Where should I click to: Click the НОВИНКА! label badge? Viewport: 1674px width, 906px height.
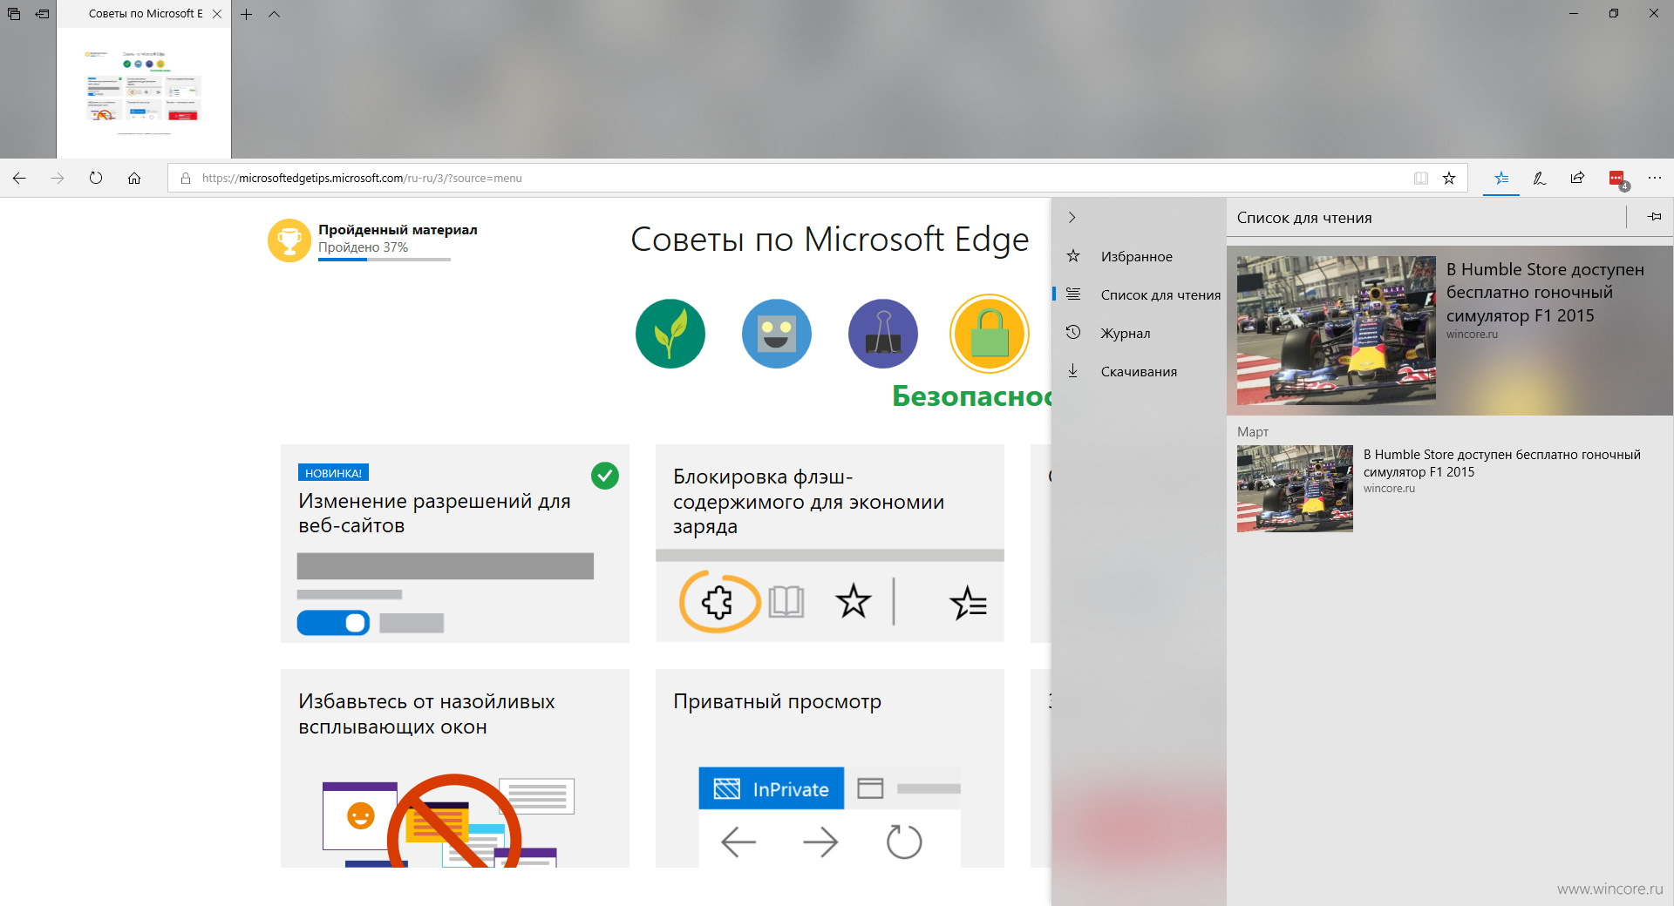point(333,473)
